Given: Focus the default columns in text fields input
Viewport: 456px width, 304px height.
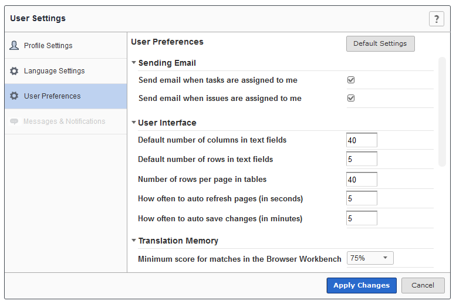Looking at the screenshot, I should (362, 140).
